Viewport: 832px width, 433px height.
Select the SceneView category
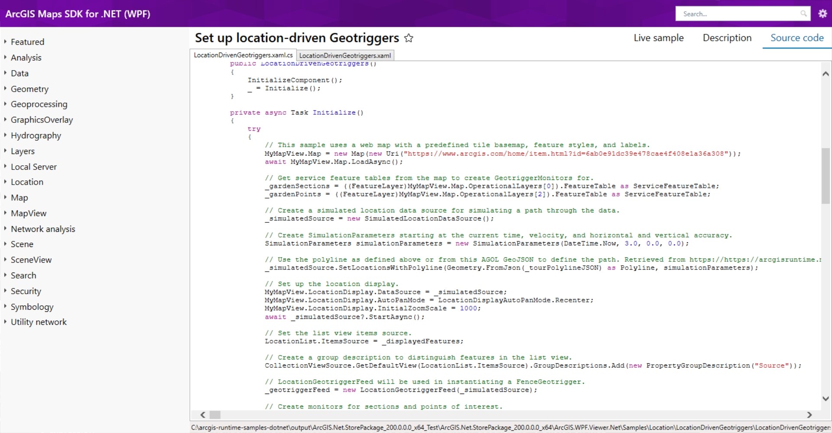coord(31,260)
